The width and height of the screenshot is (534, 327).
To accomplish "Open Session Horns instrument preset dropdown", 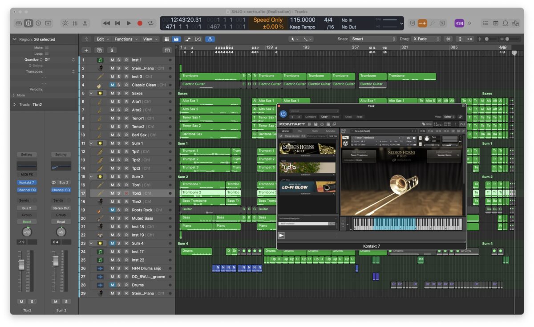I will (444, 155).
